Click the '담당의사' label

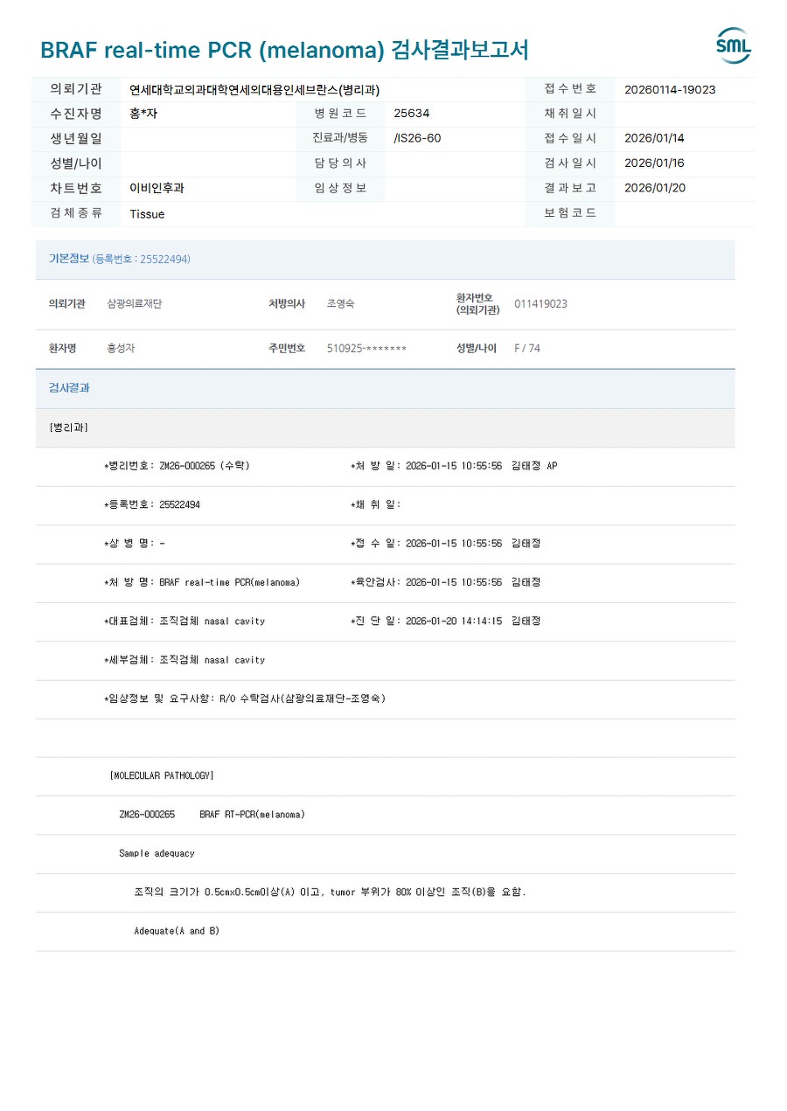[340, 163]
